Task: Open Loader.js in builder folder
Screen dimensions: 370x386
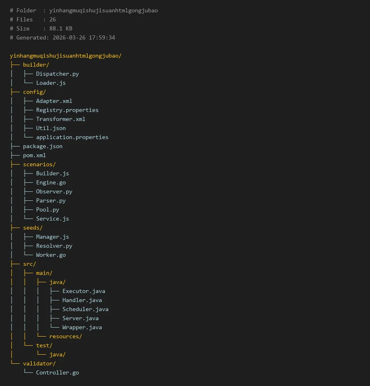Action: point(51,83)
